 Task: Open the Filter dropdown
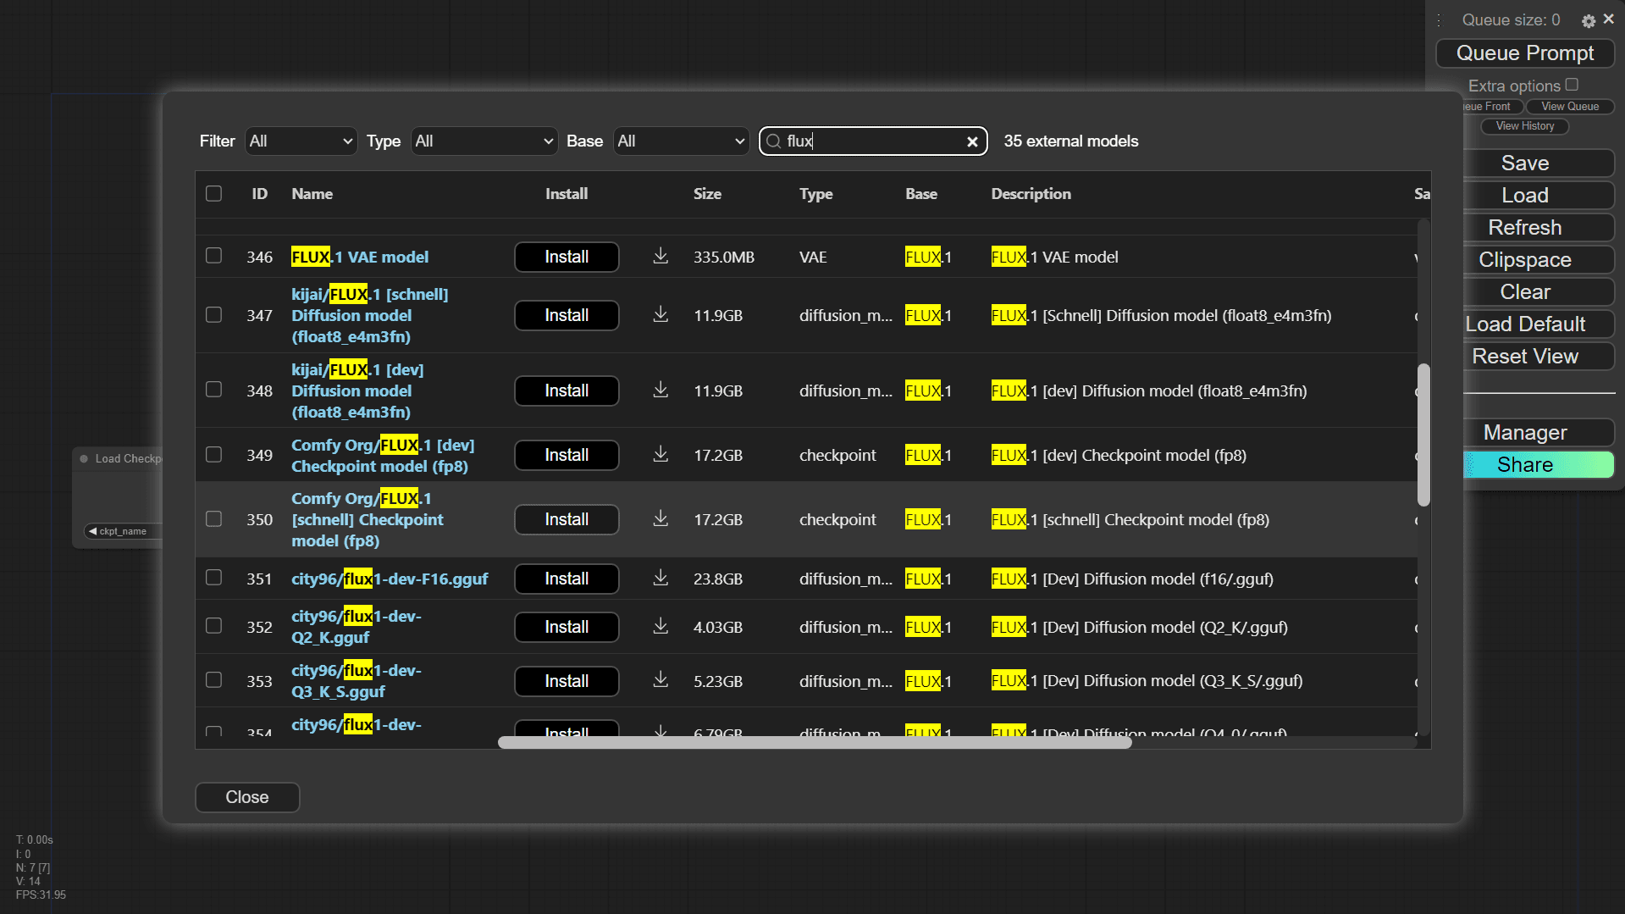pos(301,141)
